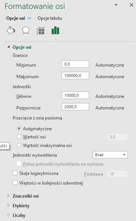Open the Jednostki wyświetlania Brak dropdown
The image size is (136, 221).
(x=110, y=155)
